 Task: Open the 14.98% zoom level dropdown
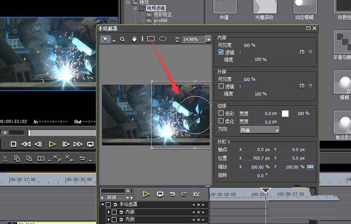click(208, 39)
